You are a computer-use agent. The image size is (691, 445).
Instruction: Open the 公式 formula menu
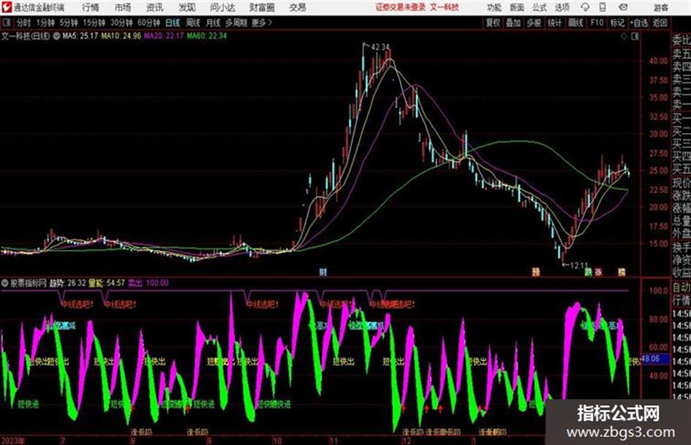pos(540,7)
